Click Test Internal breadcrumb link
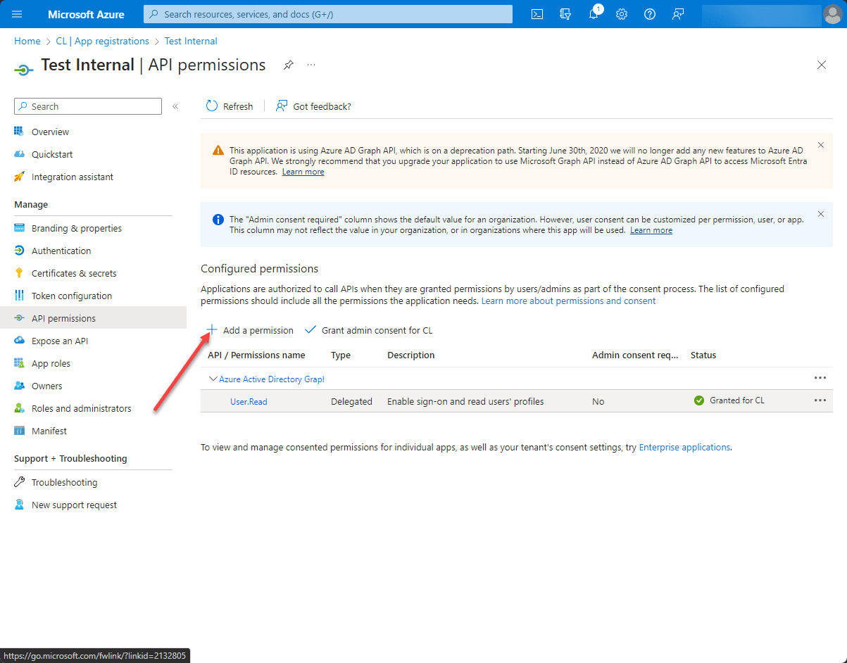The width and height of the screenshot is (847, 663). [x=191, y=41]
